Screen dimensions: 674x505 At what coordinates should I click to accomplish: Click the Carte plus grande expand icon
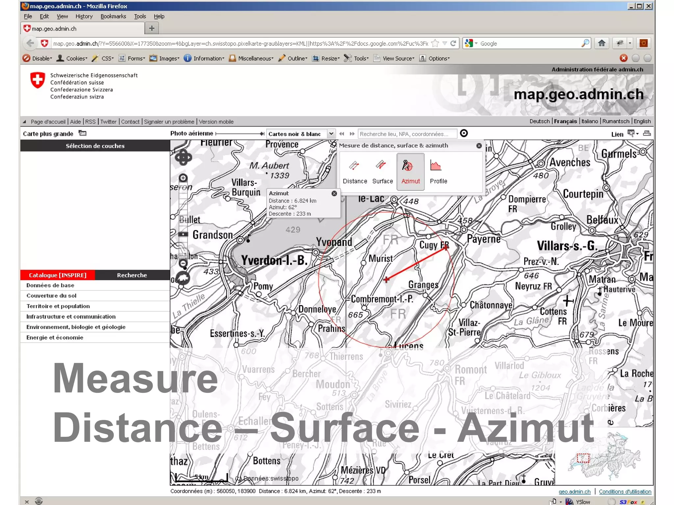pos(83,133)
